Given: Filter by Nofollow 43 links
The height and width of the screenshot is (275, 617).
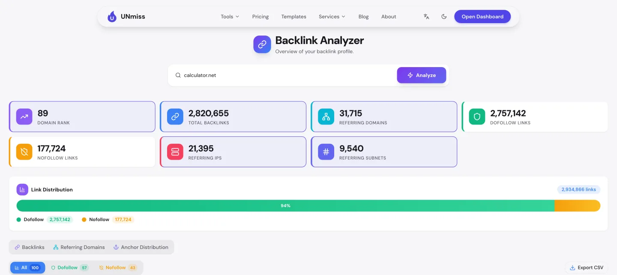Looking at the screenshot, I should (x=118, y=268).
